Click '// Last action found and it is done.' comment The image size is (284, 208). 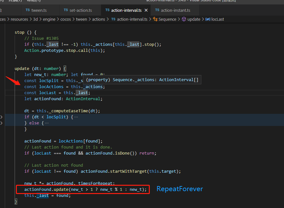[68, 147]
